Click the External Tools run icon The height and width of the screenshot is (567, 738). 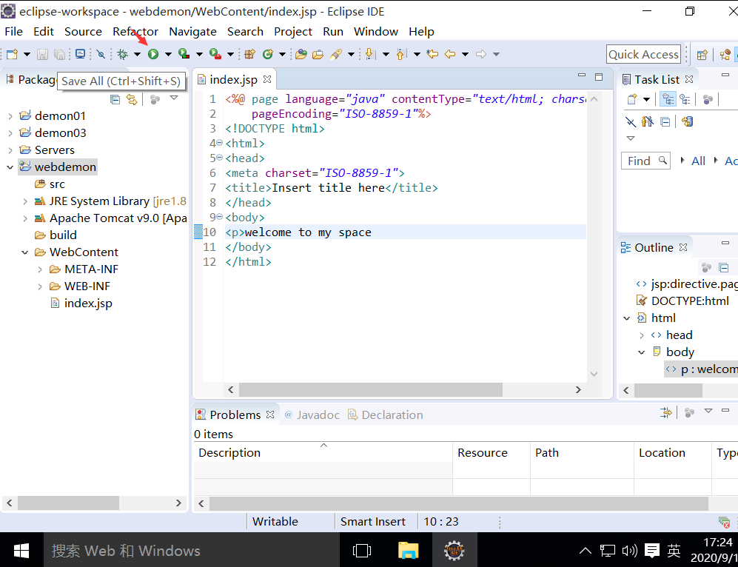coord(215,54)
